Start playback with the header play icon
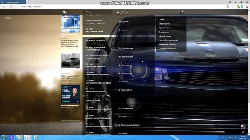 pos(127,12)
